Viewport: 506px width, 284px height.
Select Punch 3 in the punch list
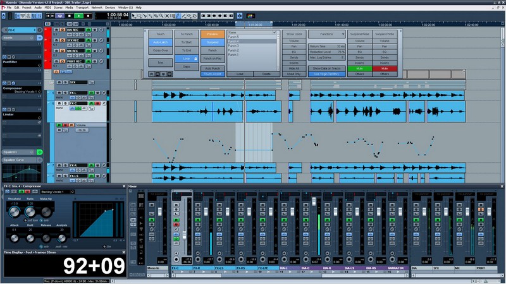pyautogui.click(x=233, y=46)
